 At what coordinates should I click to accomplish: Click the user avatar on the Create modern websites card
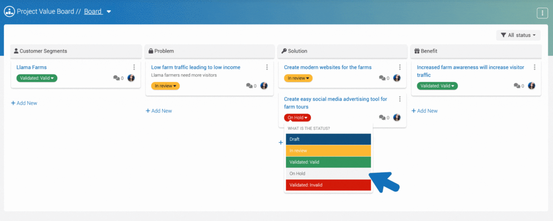click(x=397, y=78)
